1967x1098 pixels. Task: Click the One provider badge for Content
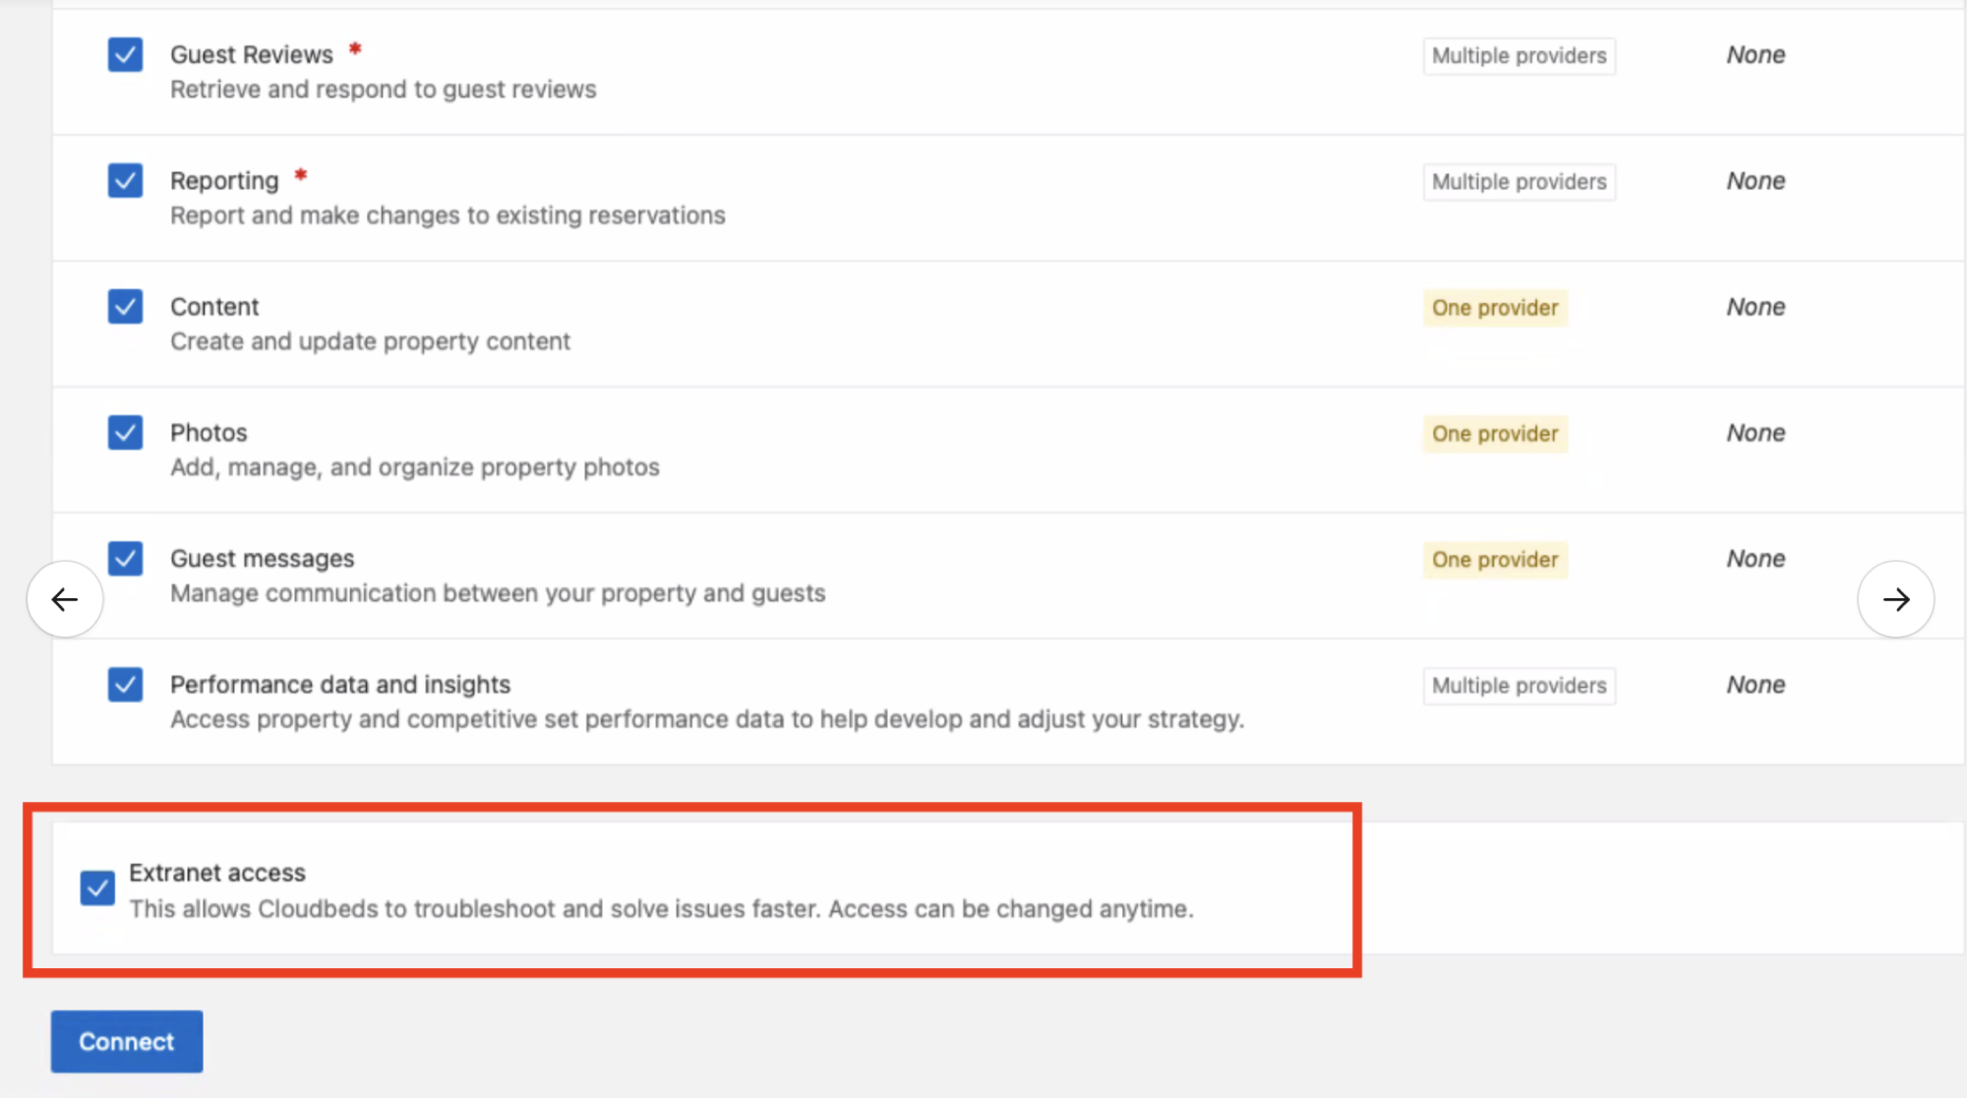(1494, 308)
